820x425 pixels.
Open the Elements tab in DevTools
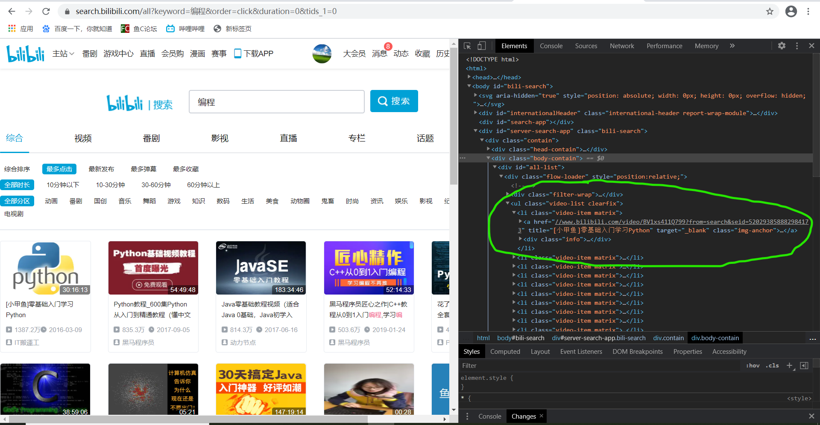tap(514, 46)
